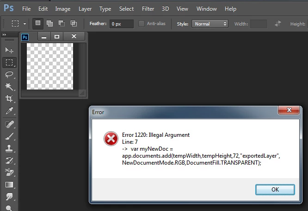This screenshot has height=211, width=308.
Task: Open the View menu
Action: (182, 9)
